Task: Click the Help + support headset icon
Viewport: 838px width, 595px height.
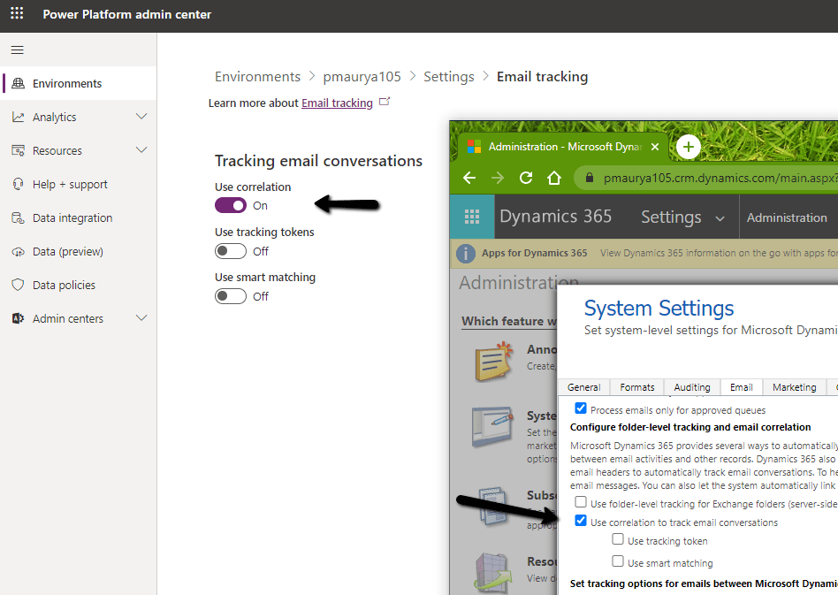Action: pyautogui.click(x=18, y=185)
